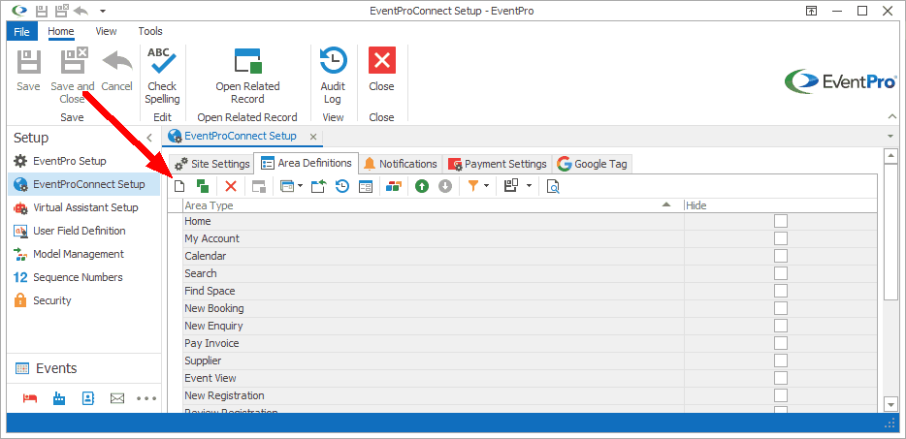Expand quick access toolbar customize dropdown
This screenshot has height=439, width=906.
point(103,11)
